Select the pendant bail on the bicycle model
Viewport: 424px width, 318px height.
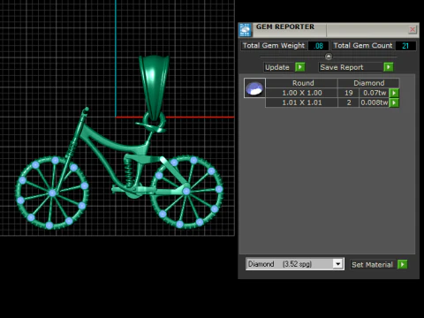154,87
